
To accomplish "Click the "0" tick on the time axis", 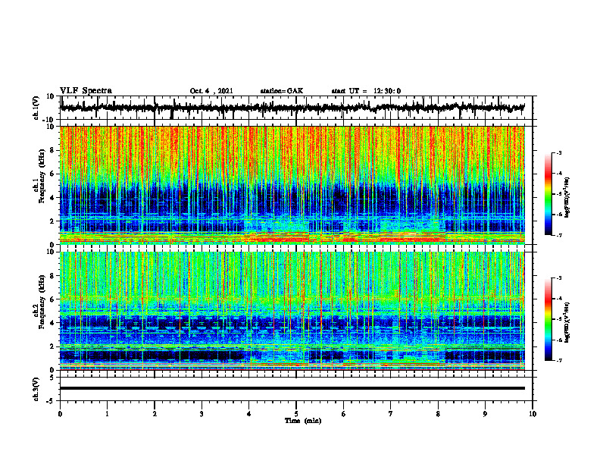I will (60, 414).
